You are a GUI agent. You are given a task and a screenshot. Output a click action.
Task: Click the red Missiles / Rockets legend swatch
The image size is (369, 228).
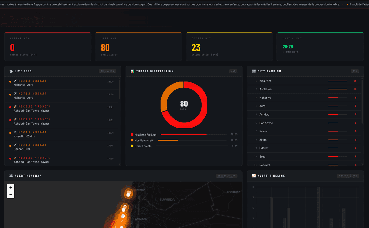coord(132,135)
